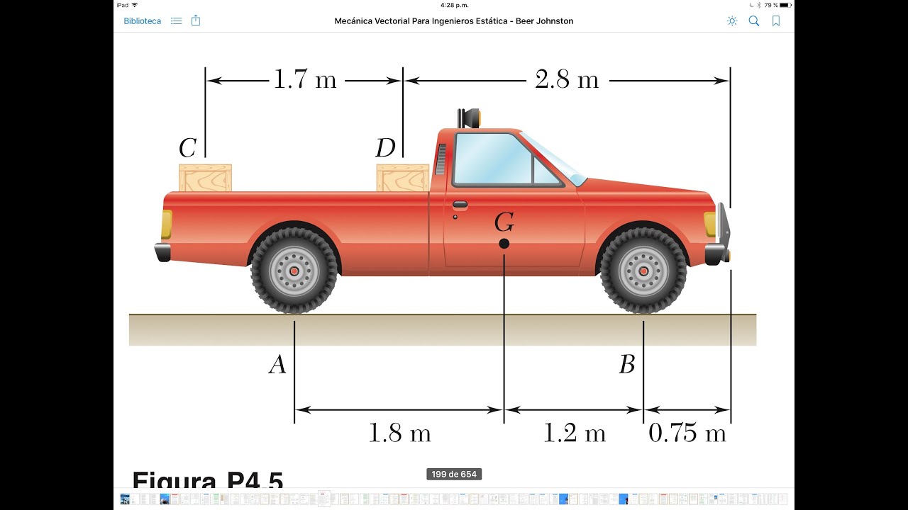Viewport: 908px width, 510px height.
Task: Click the Do Not Disturb moon icon
Action: 751,5
